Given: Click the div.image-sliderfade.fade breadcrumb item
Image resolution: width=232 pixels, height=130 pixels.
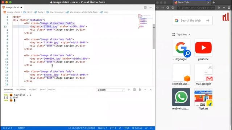Looking at the screenshot, I should [84, 12].
